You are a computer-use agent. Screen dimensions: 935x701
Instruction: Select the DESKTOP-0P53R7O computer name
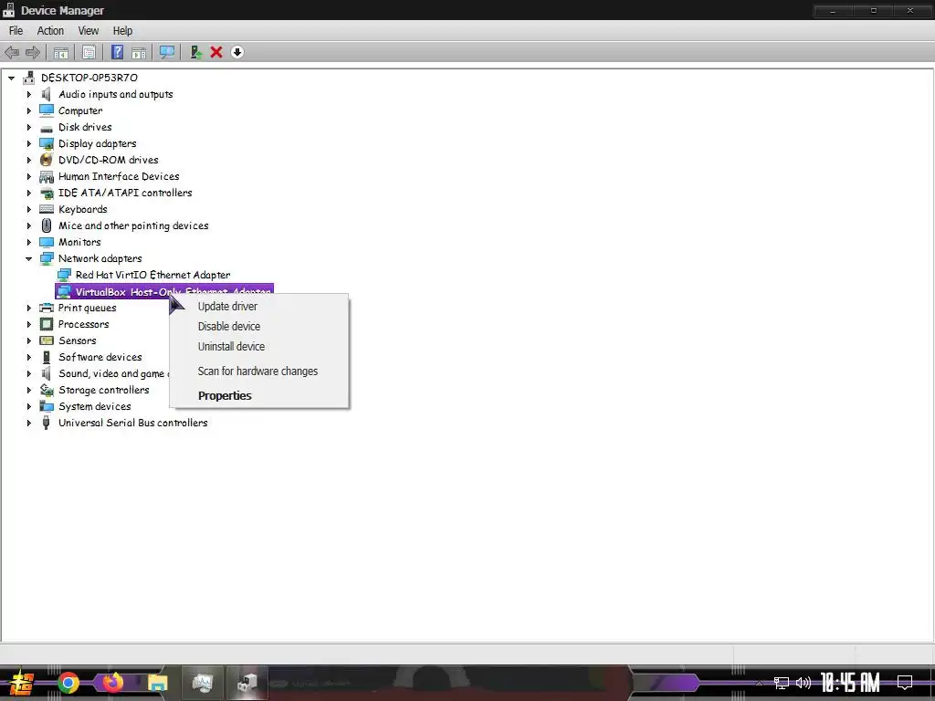pos(89,78)
